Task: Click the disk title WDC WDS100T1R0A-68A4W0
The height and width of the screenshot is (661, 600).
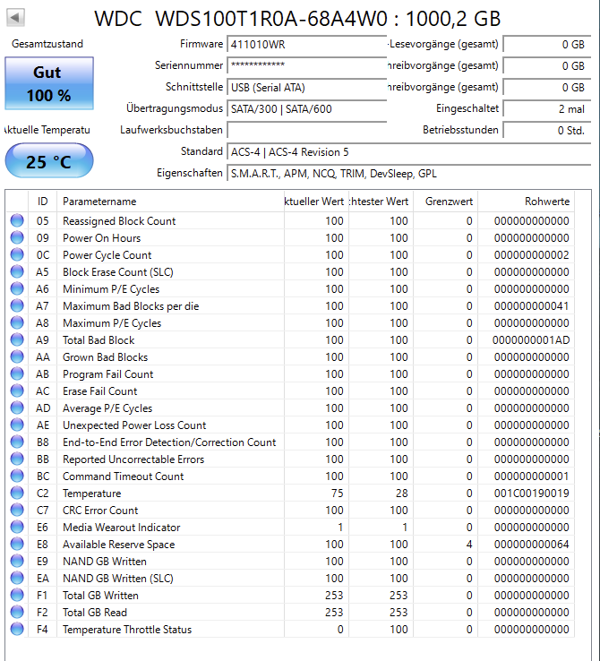Action: click(241, 19)
